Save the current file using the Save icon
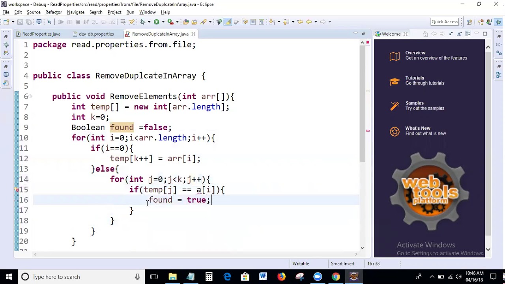 21,22
